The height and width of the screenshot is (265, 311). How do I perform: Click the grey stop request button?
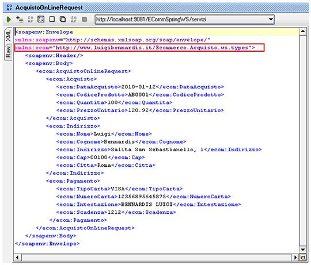(85, 20)
